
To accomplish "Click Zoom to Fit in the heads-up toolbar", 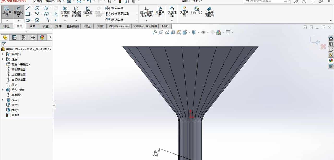I will 155,32.
